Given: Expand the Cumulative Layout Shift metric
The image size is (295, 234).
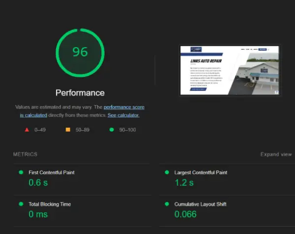Looking at the screenshot, I should click(x=200, y=204).
